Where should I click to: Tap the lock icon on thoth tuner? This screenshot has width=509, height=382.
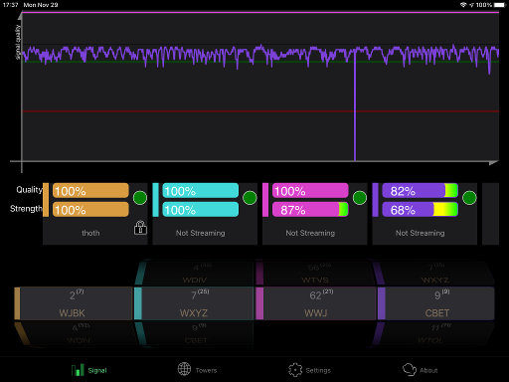[x=140, y=228]
